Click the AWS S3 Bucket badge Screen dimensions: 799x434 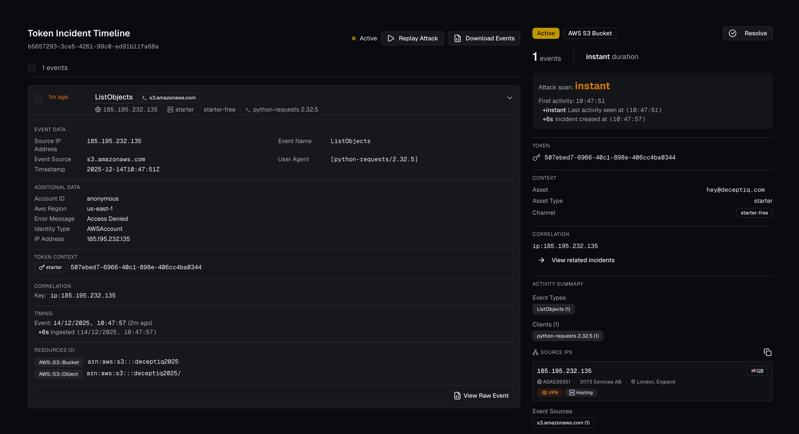pyautogui.click(x=590, y=33)
